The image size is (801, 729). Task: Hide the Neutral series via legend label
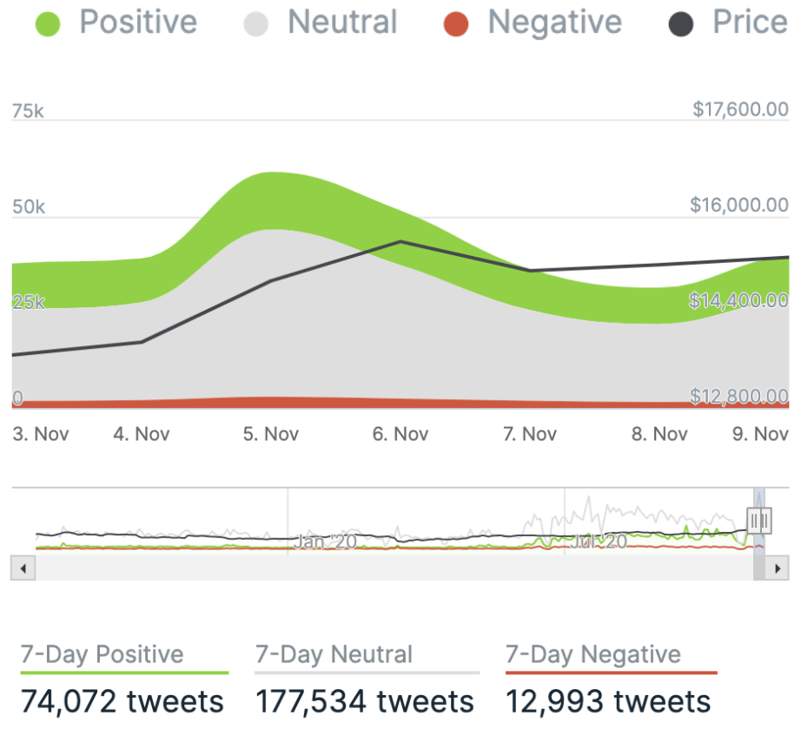pos(342,23)
